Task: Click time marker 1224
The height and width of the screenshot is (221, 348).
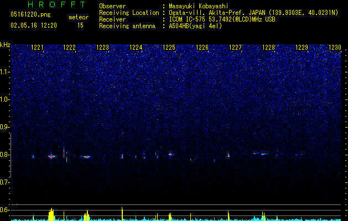Action: [x=136, y=48]
